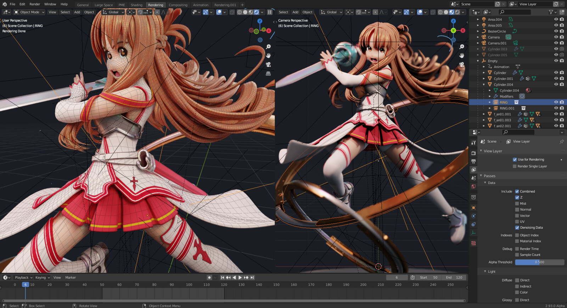The width and height of the screenshot is (567, 308).
Task: Enable the Render Time debug checkbox
Action: pyautogui.click(x=517, y=249)
